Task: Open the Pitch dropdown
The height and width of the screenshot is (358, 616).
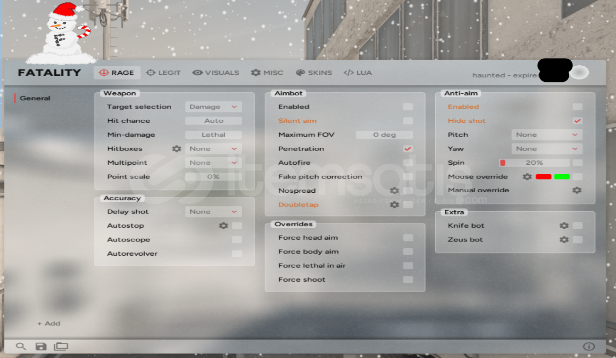Action: coord(547,135)
